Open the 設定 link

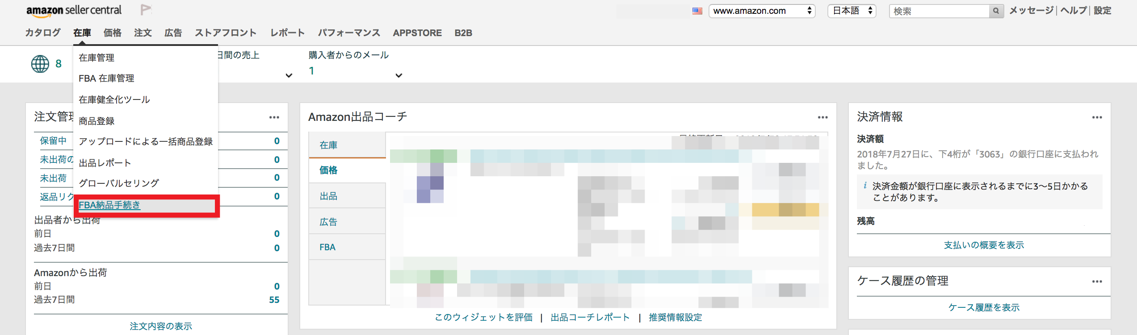pyautogui.click(x=1102, y=10)
